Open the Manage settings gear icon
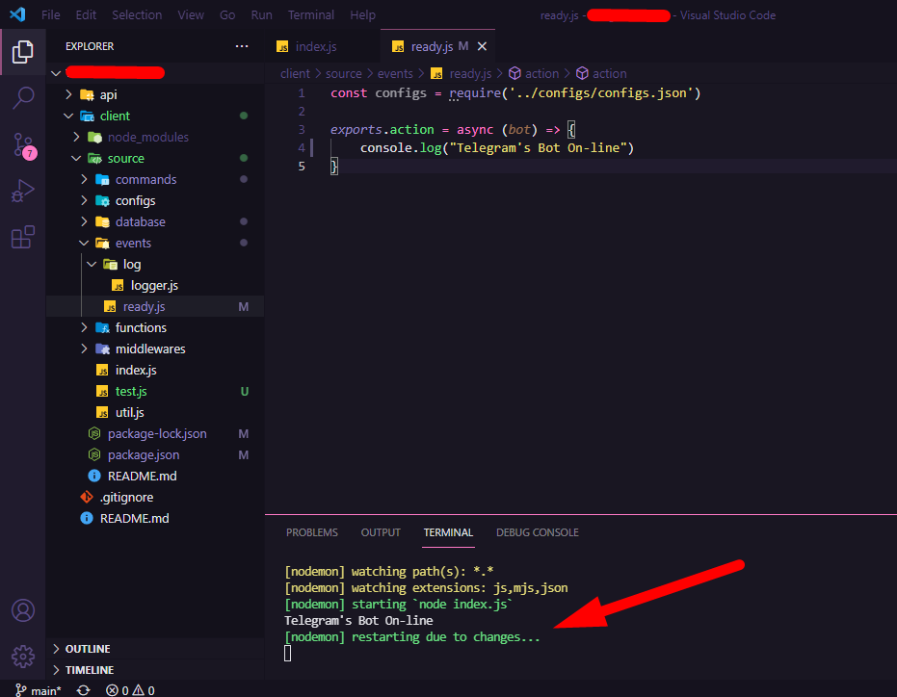Image resolution: width=897 pixels, height=697 pixels. (23, 657)
